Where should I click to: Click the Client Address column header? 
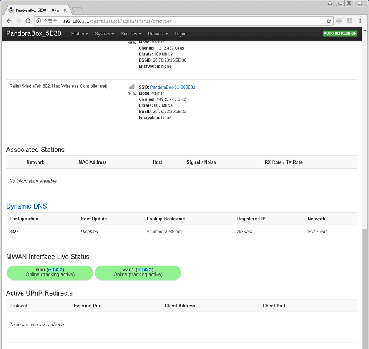tap(180, 306)
